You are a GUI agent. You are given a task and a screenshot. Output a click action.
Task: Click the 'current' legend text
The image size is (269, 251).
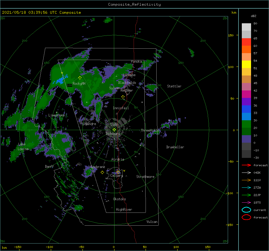click(x=260, y=210)
